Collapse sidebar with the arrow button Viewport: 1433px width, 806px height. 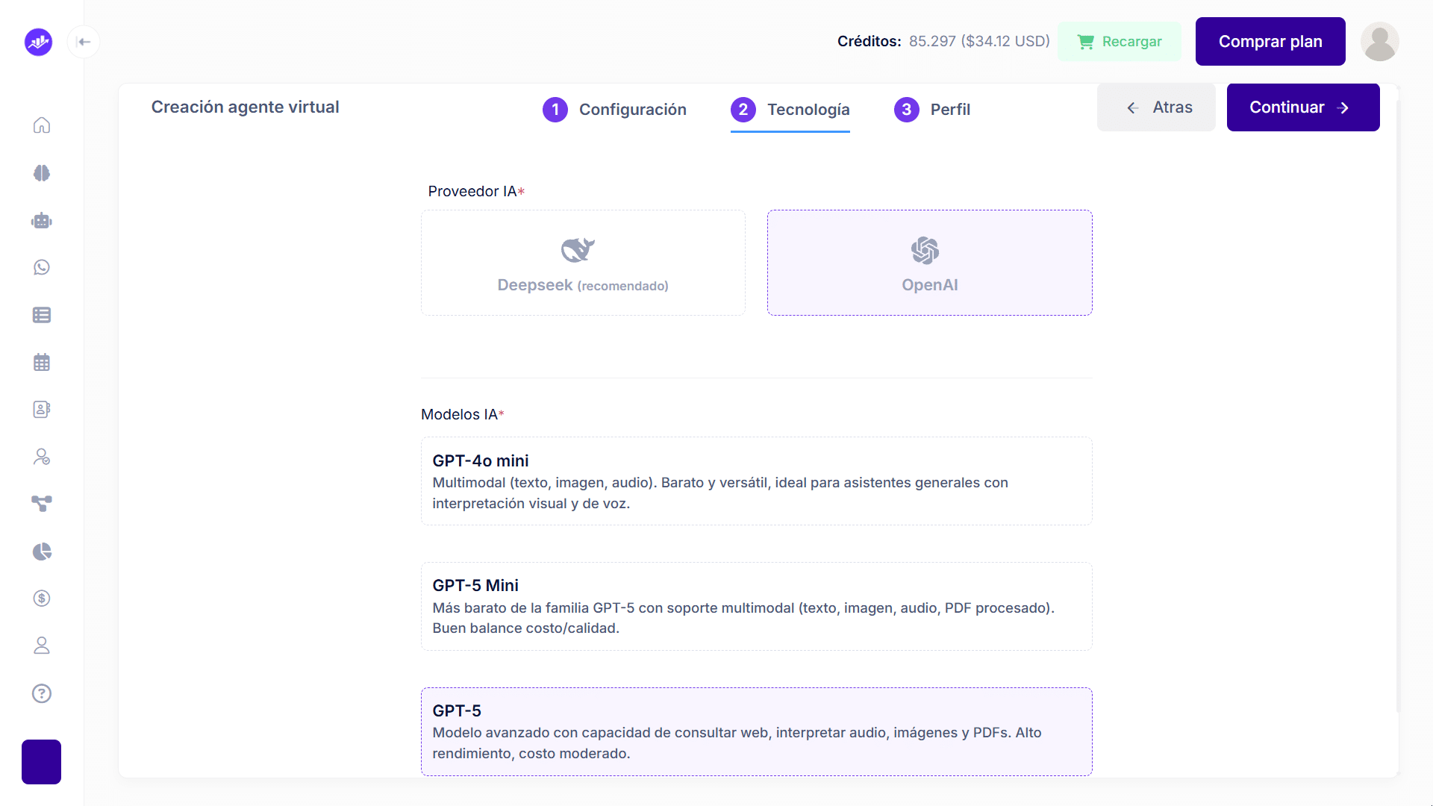pos(84,42)
